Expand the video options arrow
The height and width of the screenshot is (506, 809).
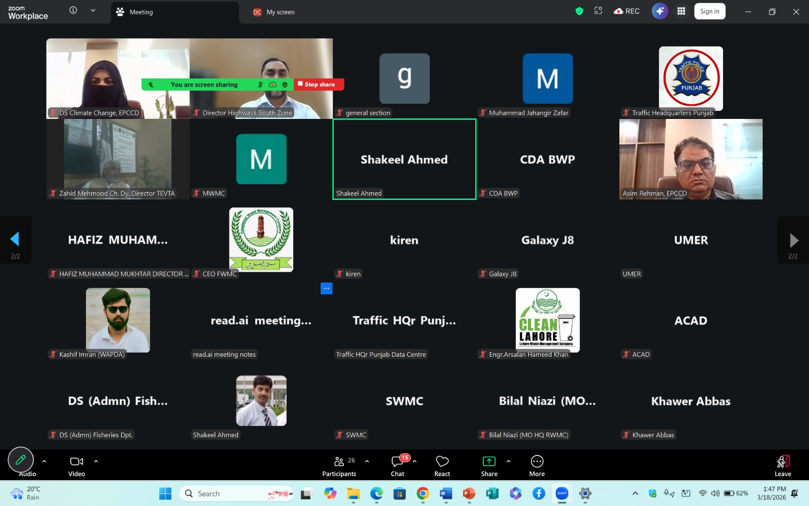click(96, 461)
